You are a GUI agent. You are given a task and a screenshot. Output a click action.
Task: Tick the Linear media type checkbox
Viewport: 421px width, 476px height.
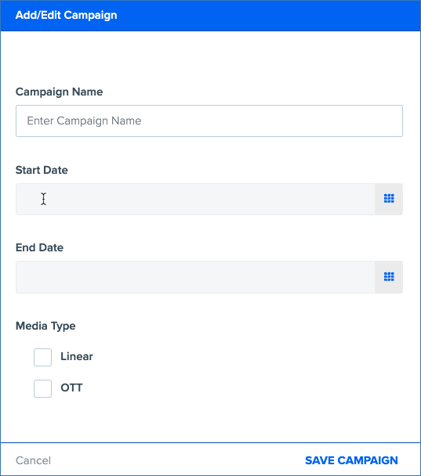coord(42,357)
